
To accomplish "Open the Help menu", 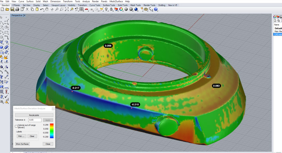I will pyautogui.click(x=127, y=2).
